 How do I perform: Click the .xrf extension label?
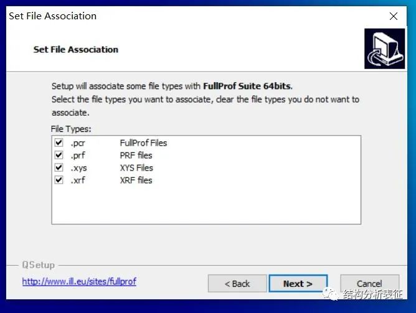tap(78, 180)
